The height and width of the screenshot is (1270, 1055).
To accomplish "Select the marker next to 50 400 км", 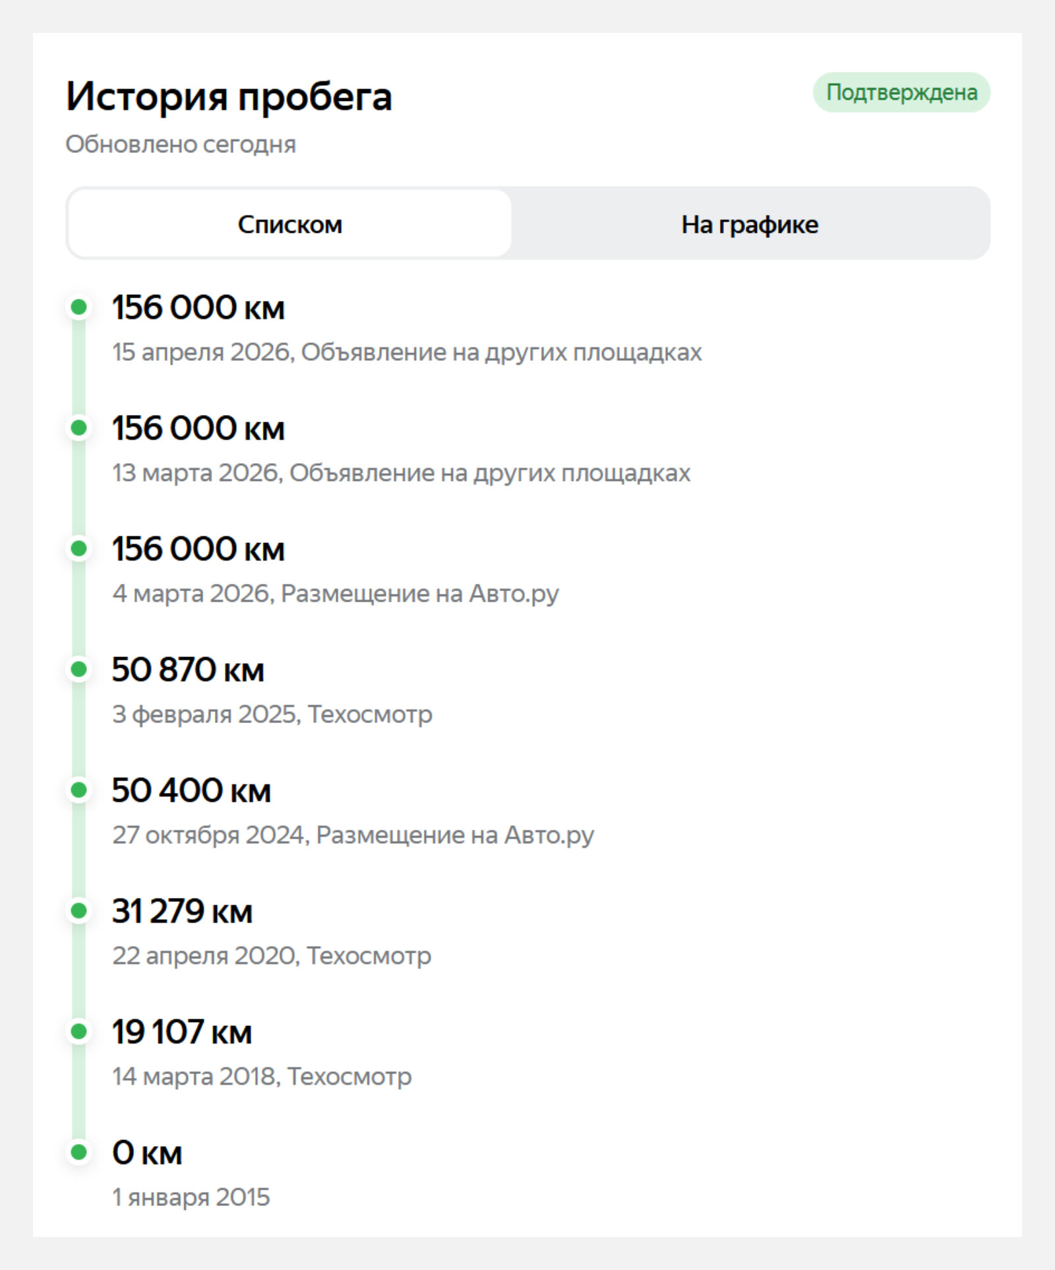I will (x=79, y=790).
